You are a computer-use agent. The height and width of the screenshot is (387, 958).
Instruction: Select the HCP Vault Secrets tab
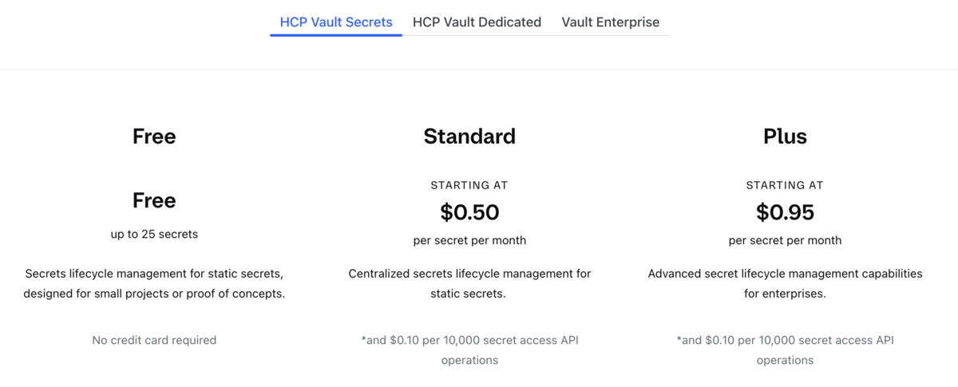[x=336, y=22]
